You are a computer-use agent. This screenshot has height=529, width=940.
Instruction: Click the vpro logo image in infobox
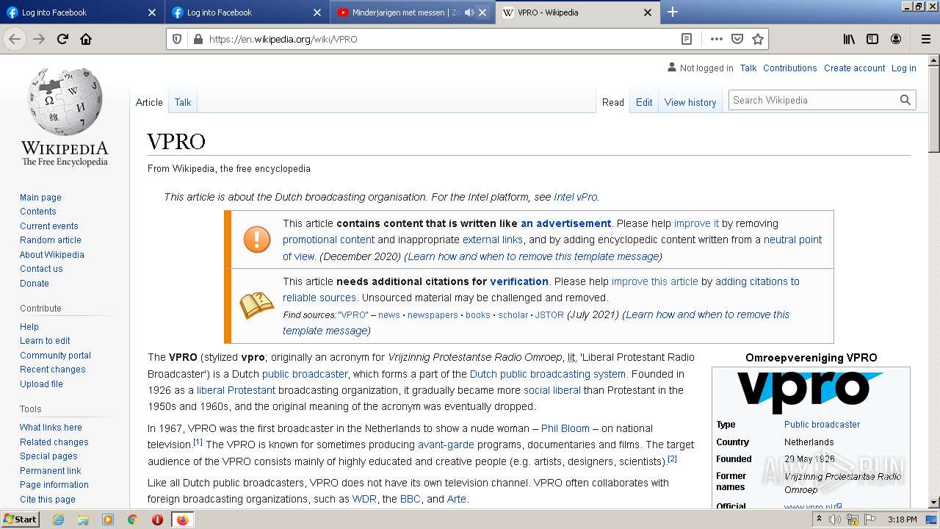coord(810,392)
